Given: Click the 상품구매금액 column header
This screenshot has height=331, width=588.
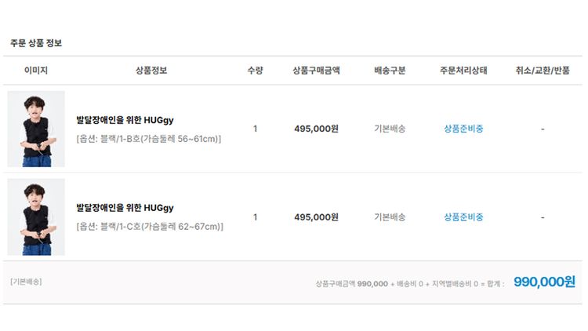Looking at the screenshot, I should pos(316,71).
